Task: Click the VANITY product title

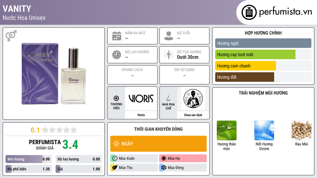Action: 17,9
